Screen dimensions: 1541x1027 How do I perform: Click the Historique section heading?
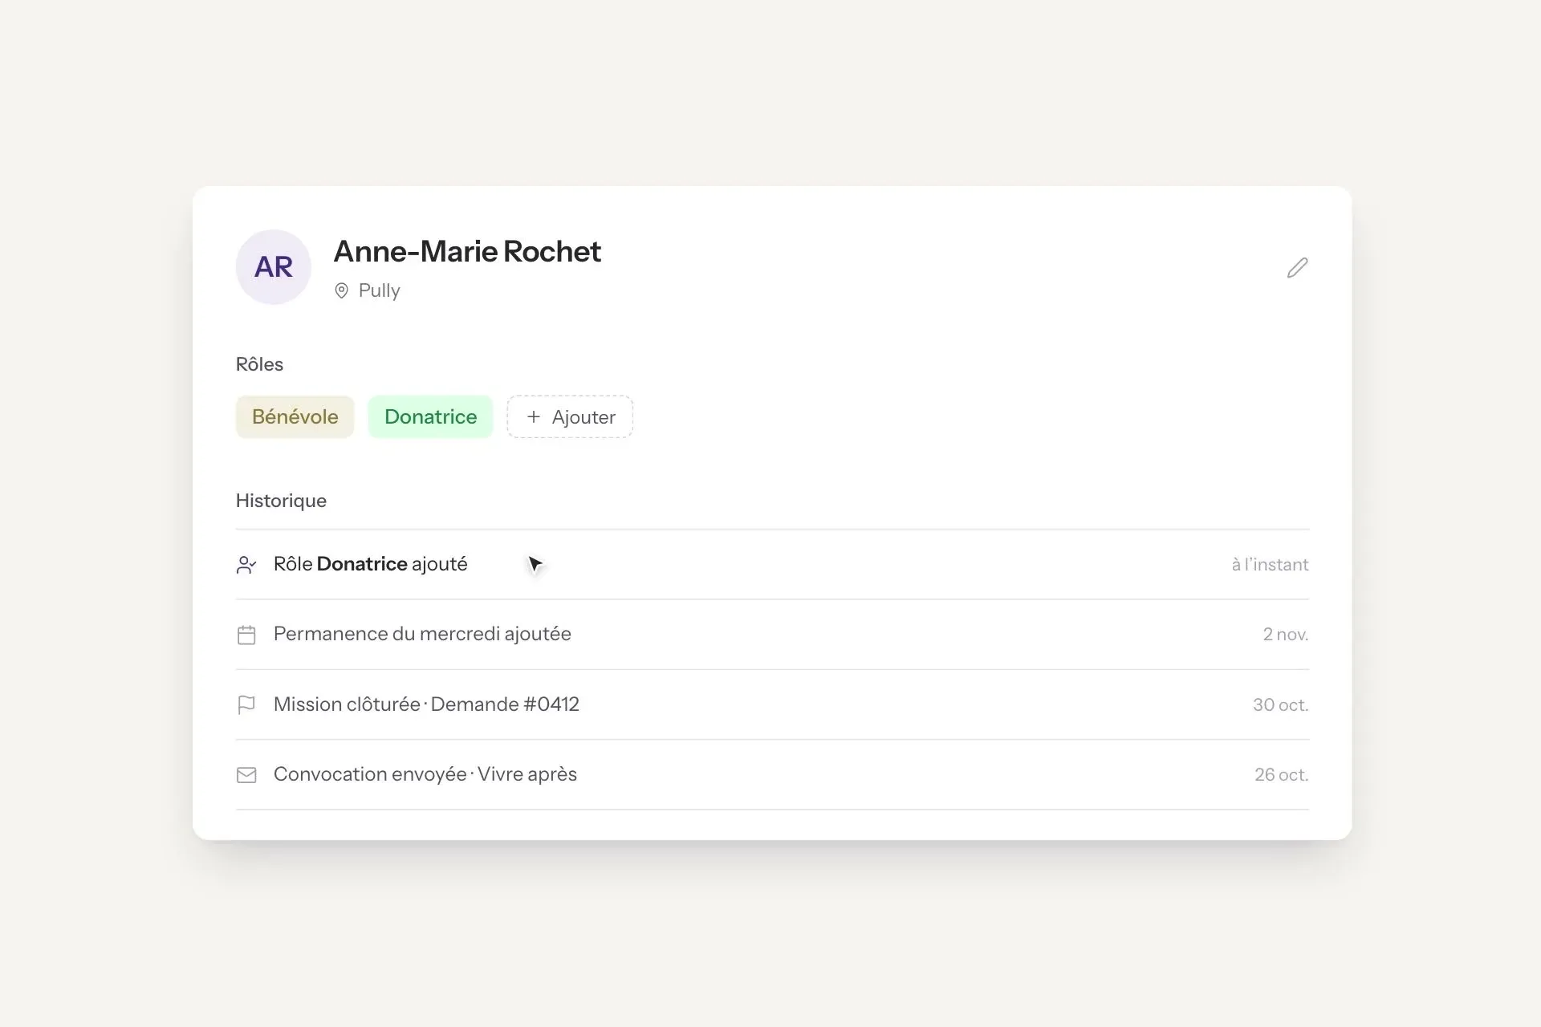(x=281, y=501)
